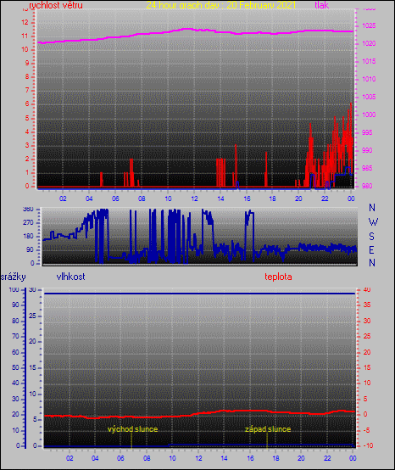Viewport: 395px width, 470px height.
Task: Click the red 'teplota' temperature label
Action: (x=278, y=277)
